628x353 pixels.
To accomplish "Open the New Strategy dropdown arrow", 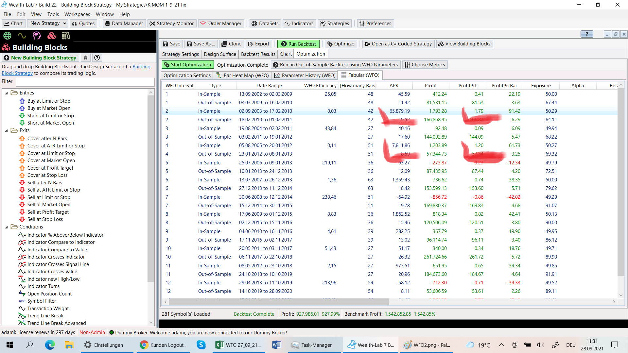I will [x=64, y=23].
